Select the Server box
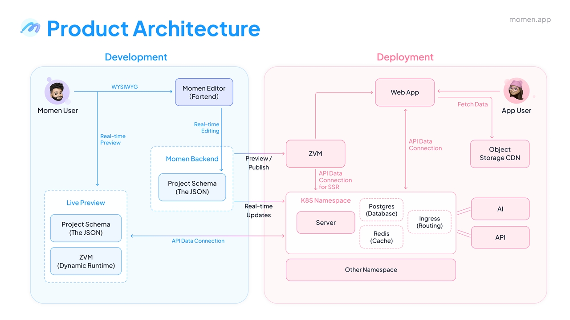 point(326,223)
